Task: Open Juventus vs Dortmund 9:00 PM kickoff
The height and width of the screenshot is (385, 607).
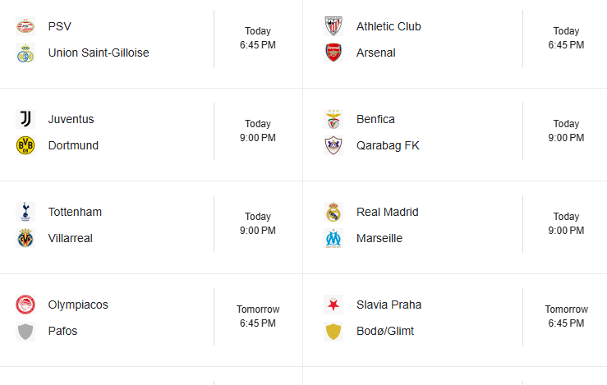Action: (x=258, y=131)
